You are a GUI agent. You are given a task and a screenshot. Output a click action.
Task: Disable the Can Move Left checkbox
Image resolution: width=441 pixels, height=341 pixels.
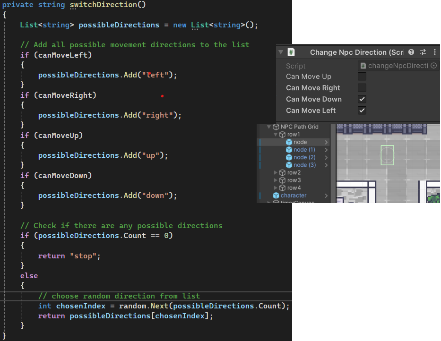(362, 111)
